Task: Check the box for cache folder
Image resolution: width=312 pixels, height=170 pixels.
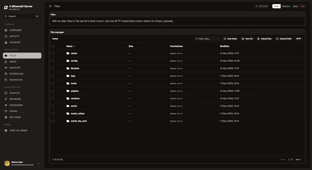Action: click(53, 53)
